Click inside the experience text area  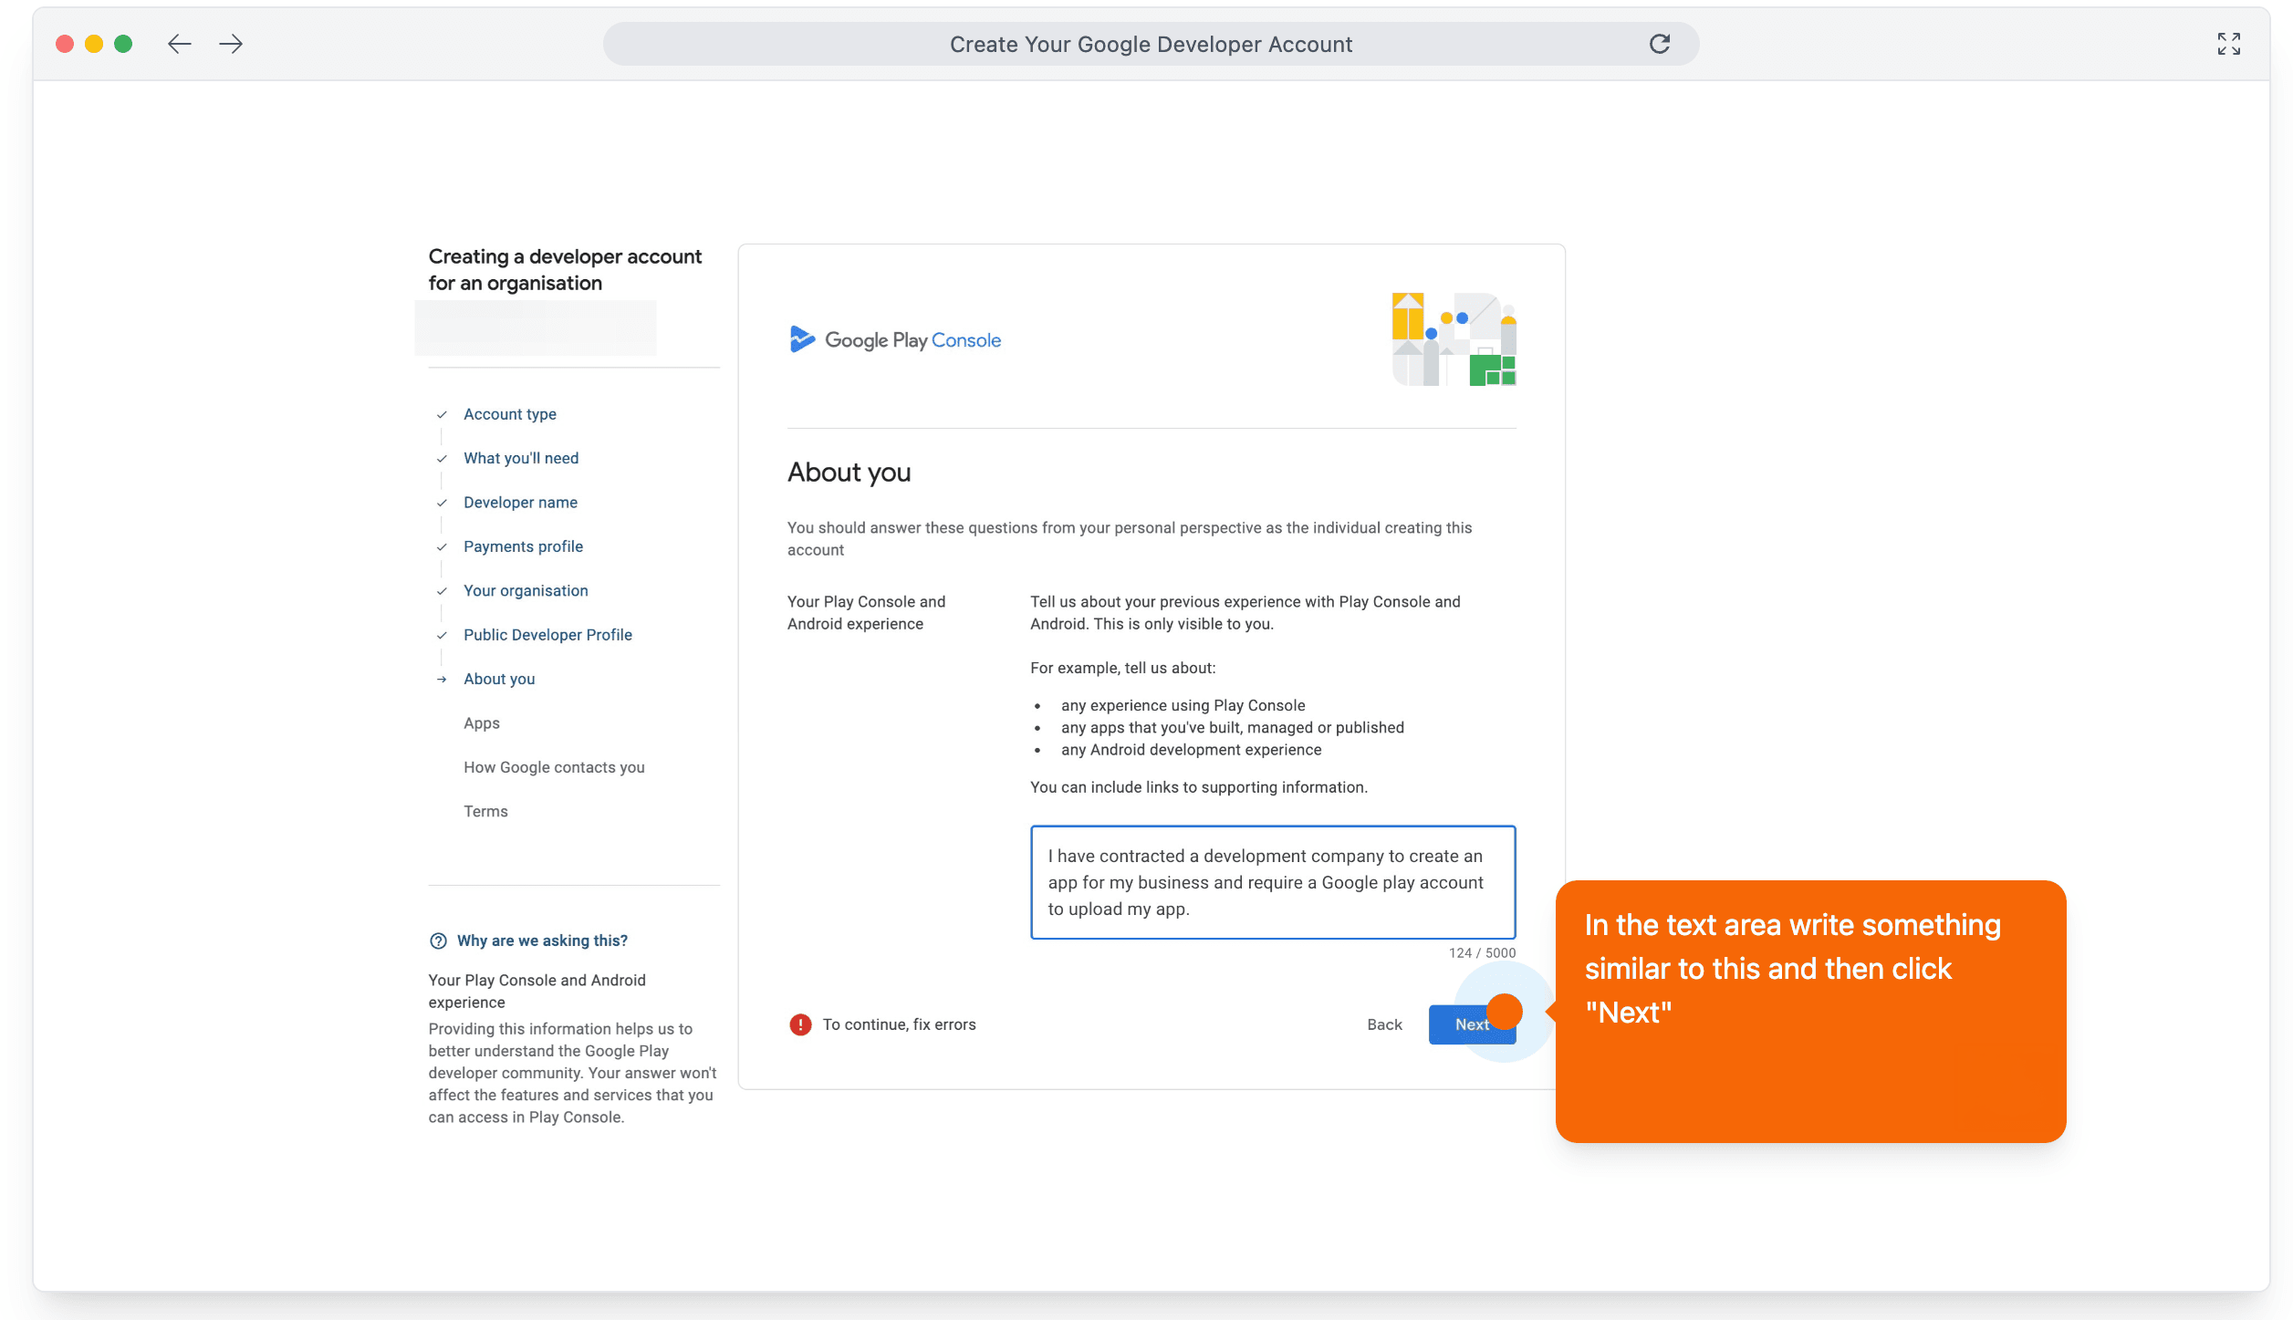pyautogui.click(x=1272, y=882)
